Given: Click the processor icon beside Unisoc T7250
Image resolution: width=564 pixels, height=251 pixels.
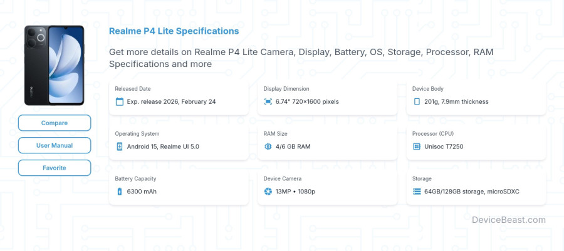Looking at the screenshot, I should click(417, 146).
